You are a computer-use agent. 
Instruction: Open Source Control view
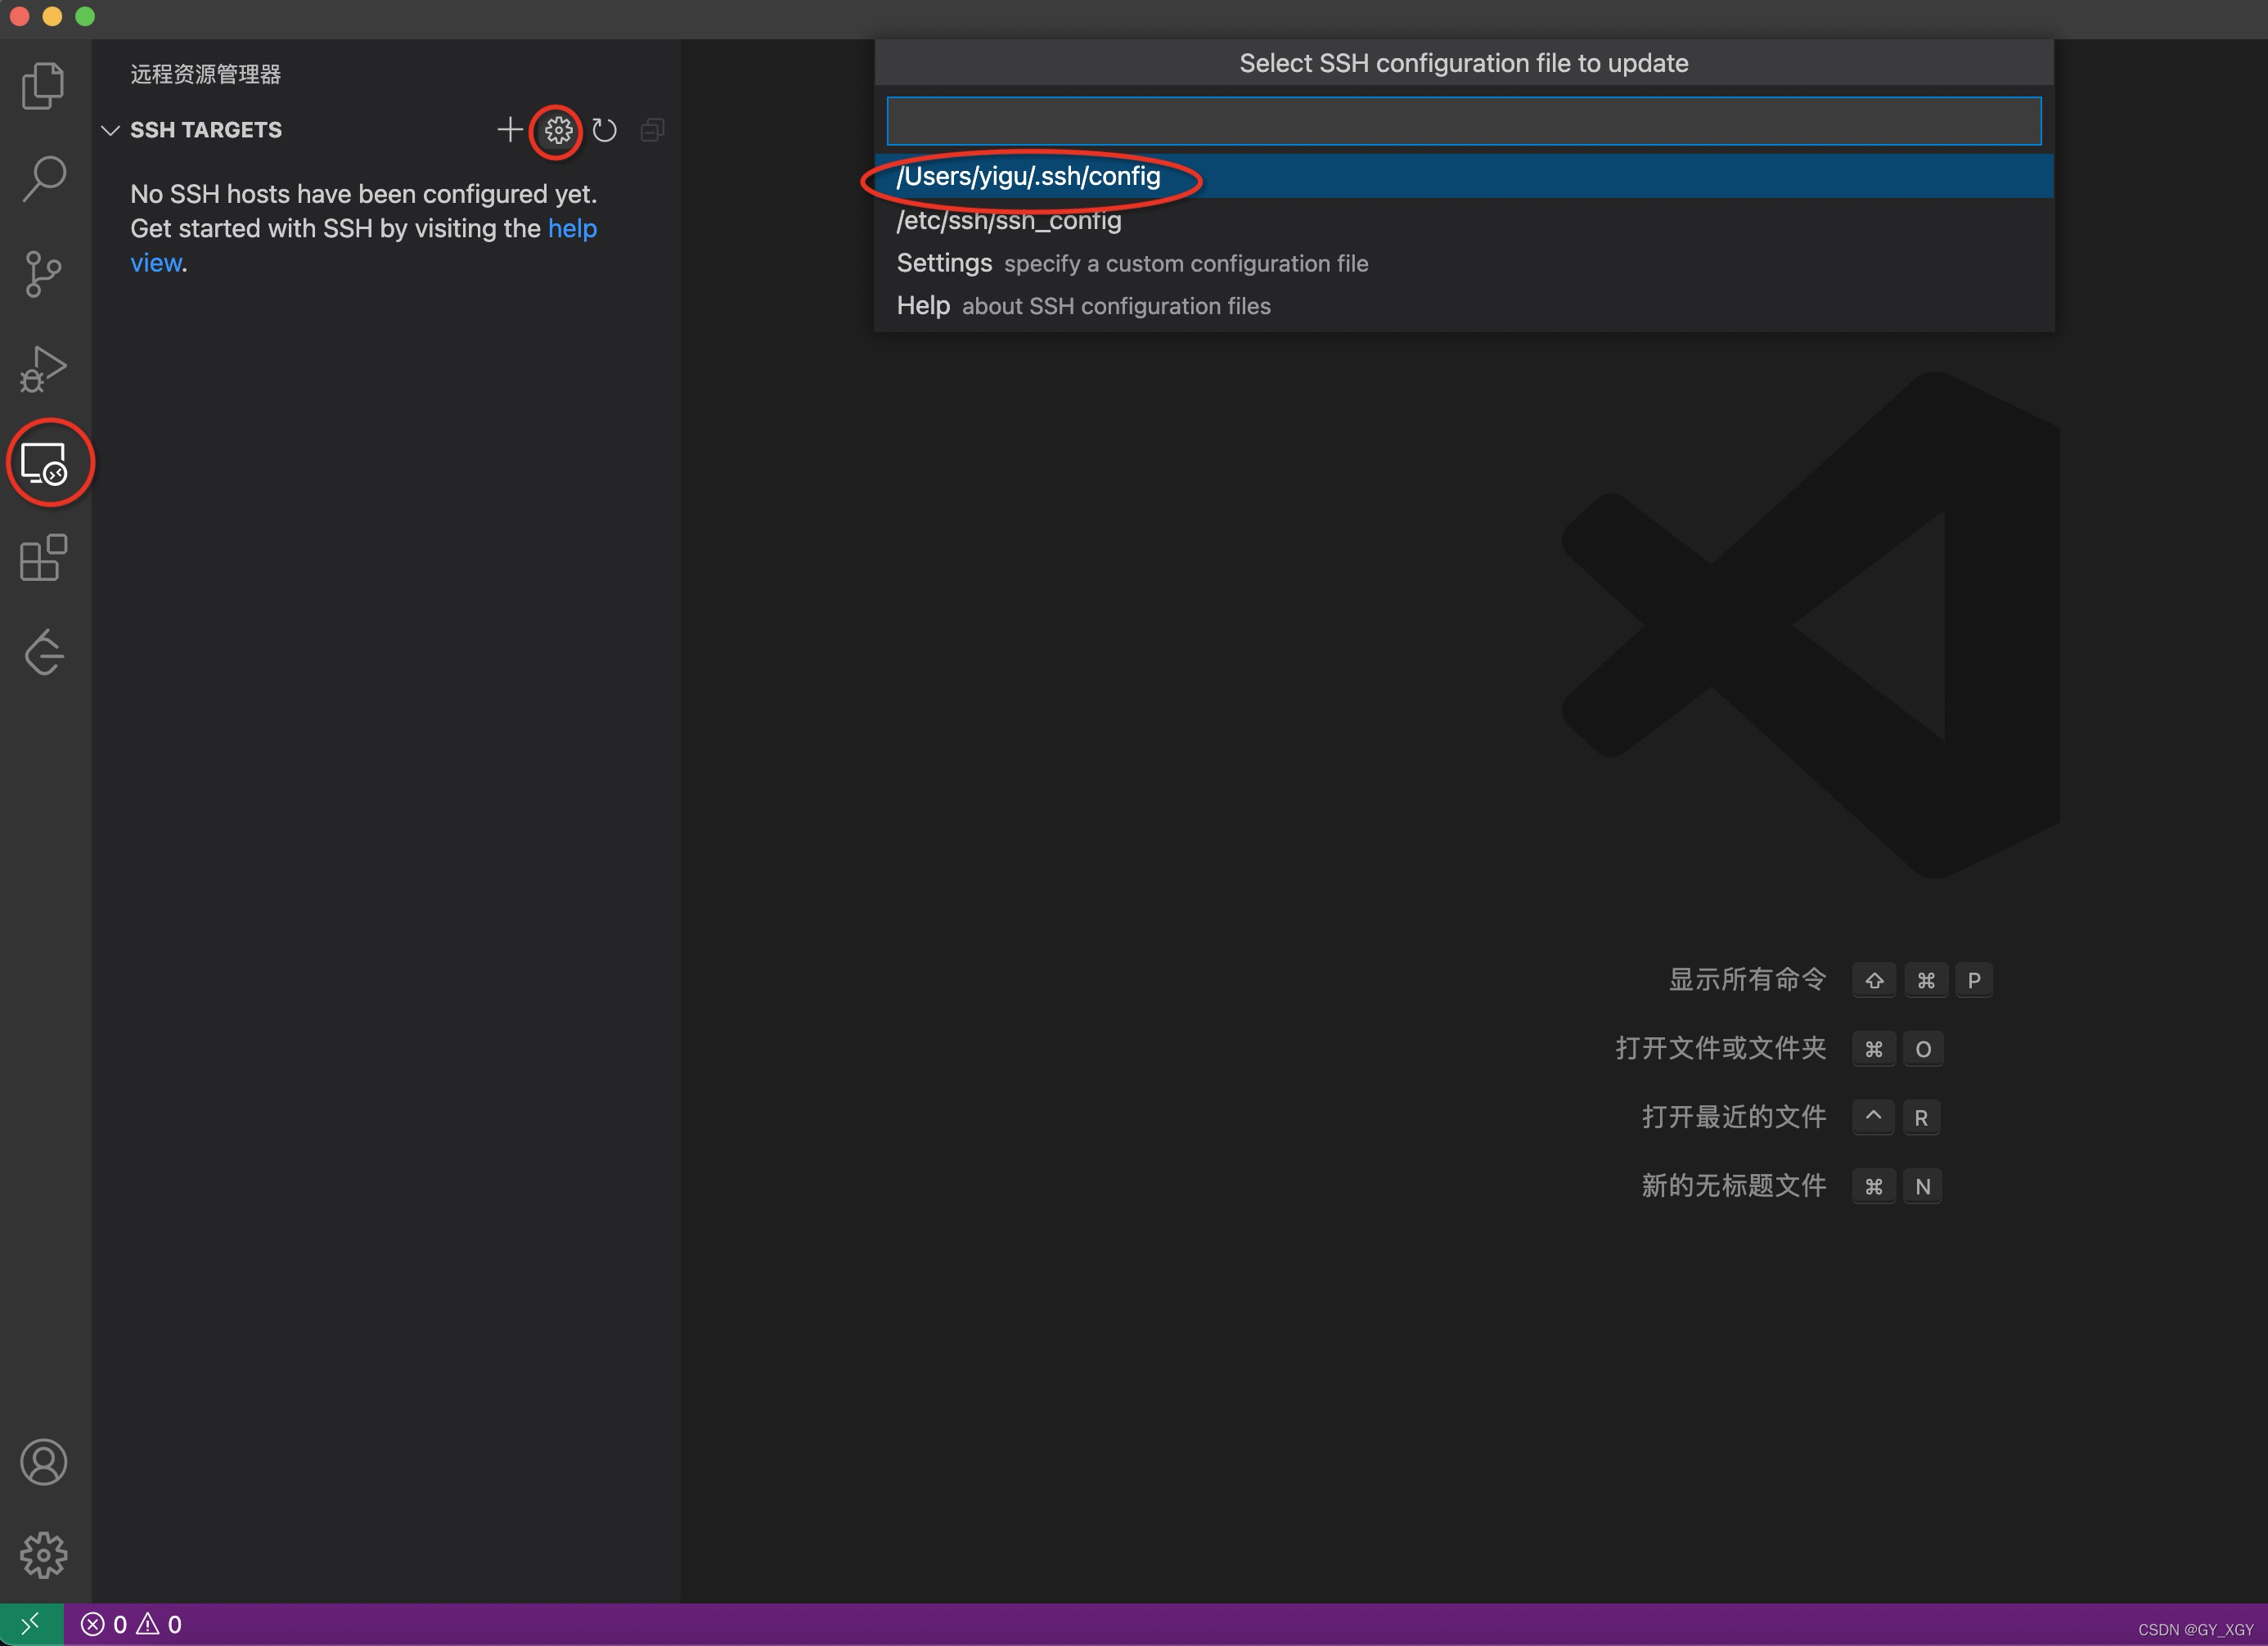[43, 273]
